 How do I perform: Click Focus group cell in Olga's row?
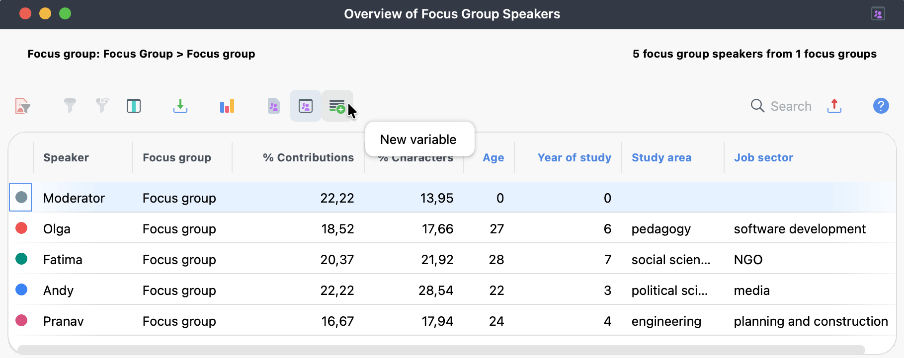[x=179, y=229]
